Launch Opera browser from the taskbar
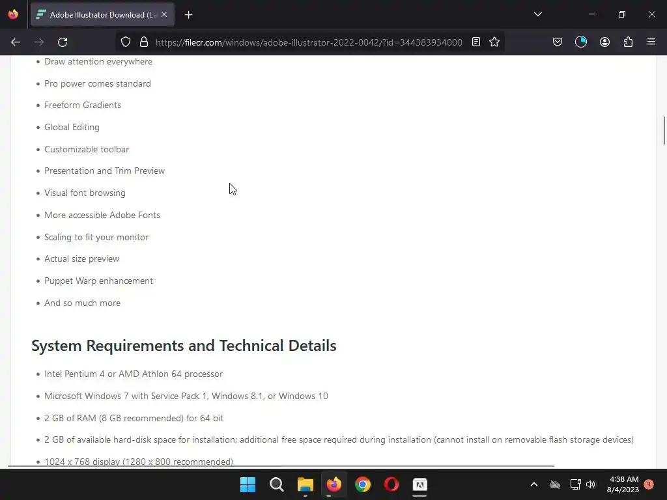Image resolution: width=667 pixels, height=500 pixels. click(x=391, y=484)
